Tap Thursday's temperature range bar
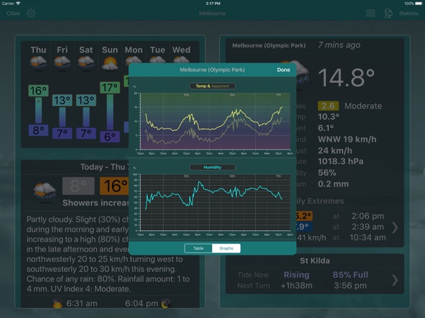Screen dimensions: 425x318 (38, 110)
